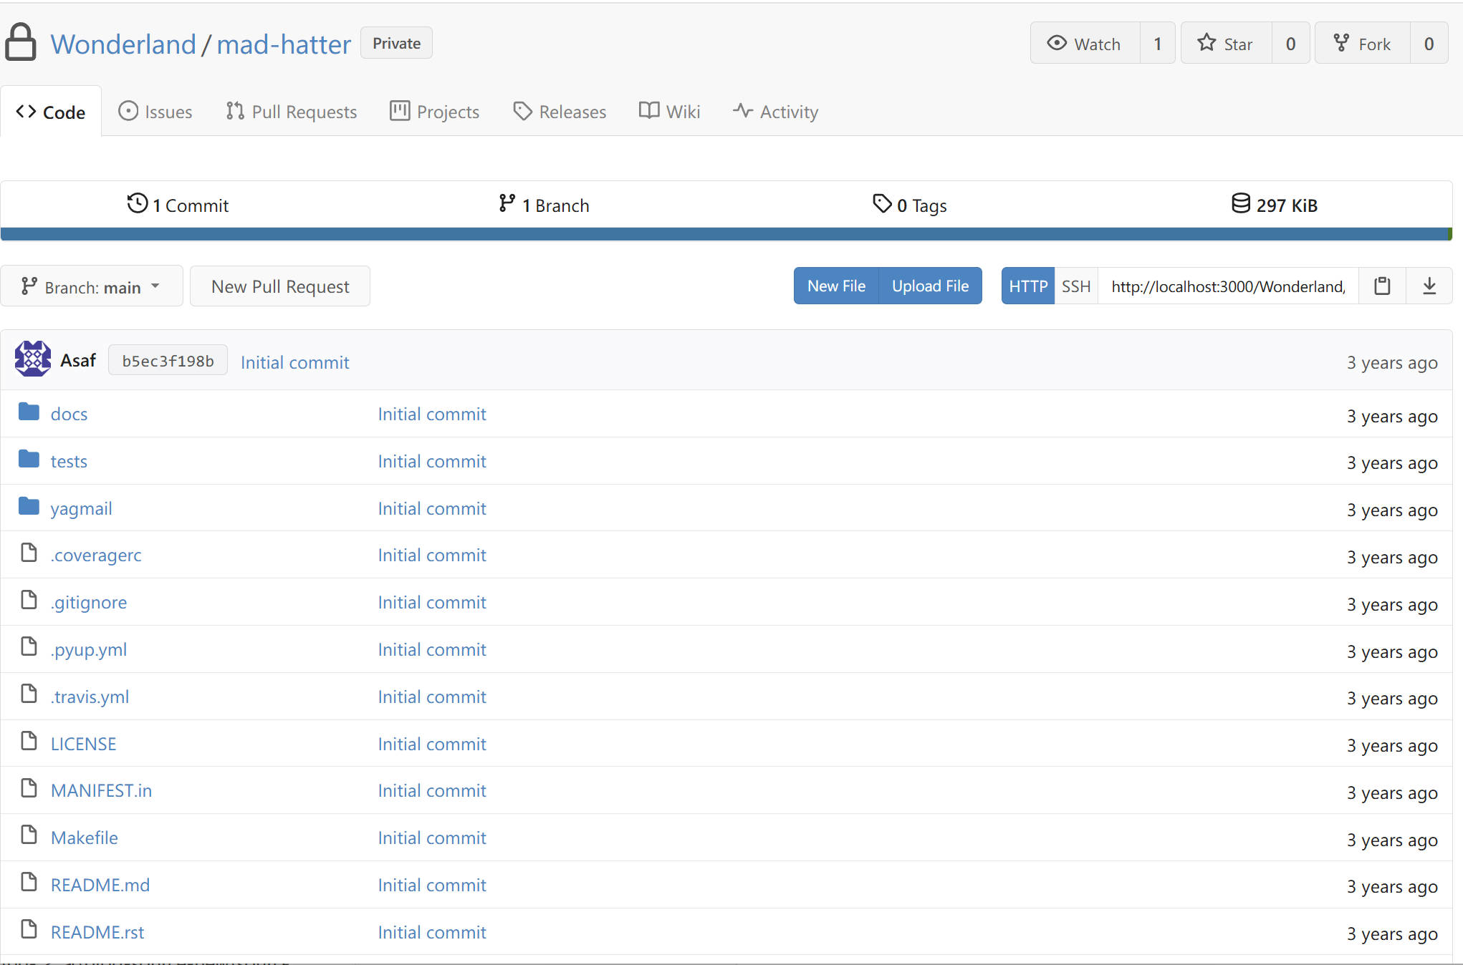Click the copy URL clipboard icon

coord(1382,286)
